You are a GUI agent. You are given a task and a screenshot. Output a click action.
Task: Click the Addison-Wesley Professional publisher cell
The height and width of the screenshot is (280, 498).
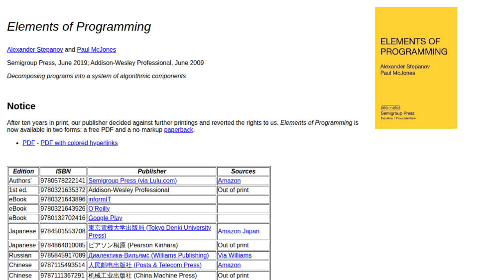point(152,190)
